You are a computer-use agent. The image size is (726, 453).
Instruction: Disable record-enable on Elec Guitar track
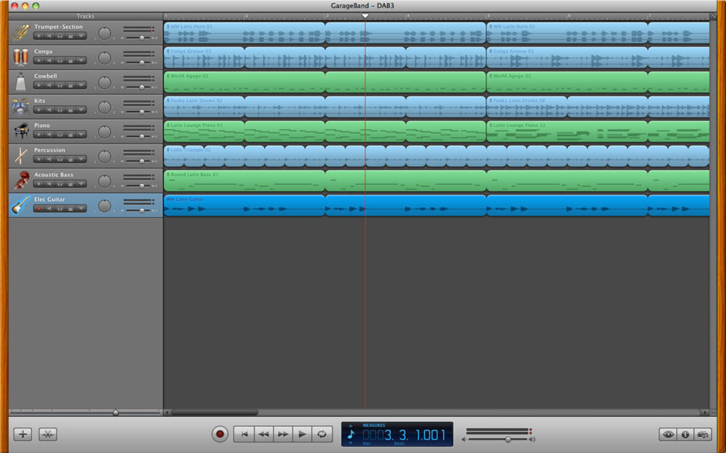point(38,208)
